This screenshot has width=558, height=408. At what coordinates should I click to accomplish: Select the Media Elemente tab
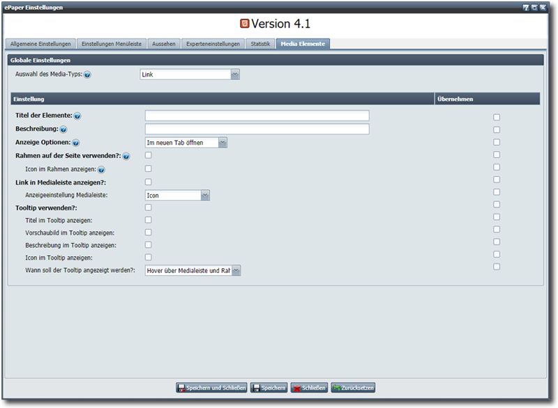pos(303,44)
